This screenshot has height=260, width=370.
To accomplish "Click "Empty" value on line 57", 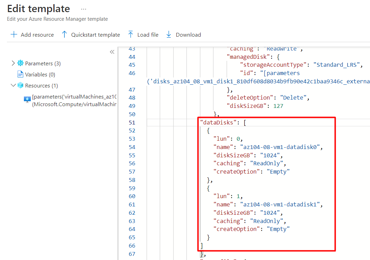I will tap(278, 172).
